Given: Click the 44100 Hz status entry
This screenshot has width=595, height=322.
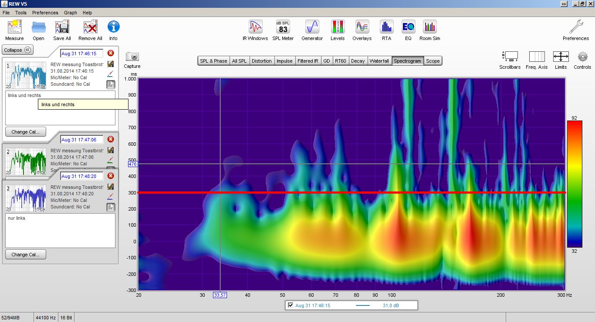Looking at the screenshot, I should 46,318.
